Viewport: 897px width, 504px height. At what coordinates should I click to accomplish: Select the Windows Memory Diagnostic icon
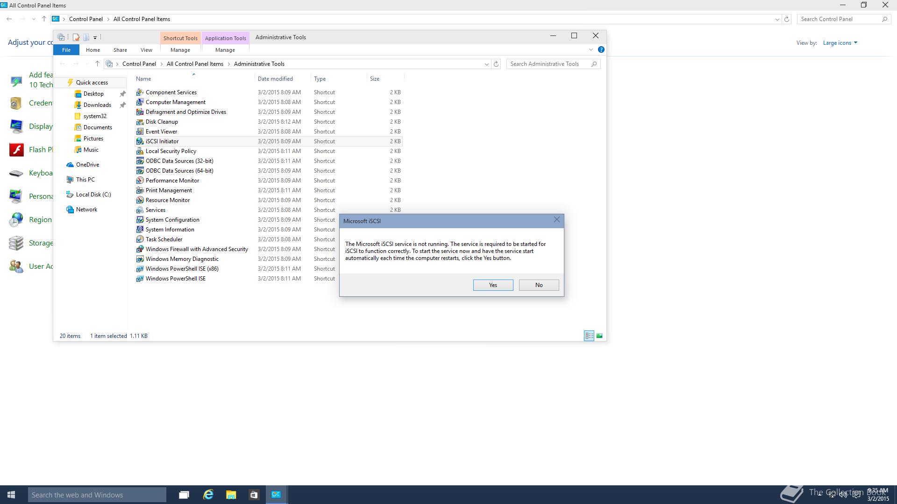pyautogui.click(x=140, y=259)
